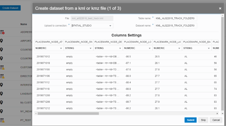The width and height of the screenshot is (226, 126).
Task: Click the disabled File name field
Action: (x=92, y=18)
